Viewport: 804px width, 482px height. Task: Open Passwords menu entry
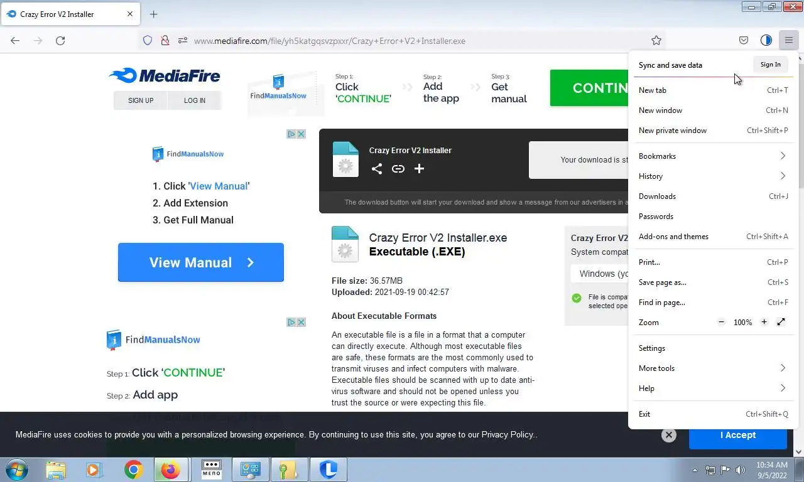click(713, 216)
